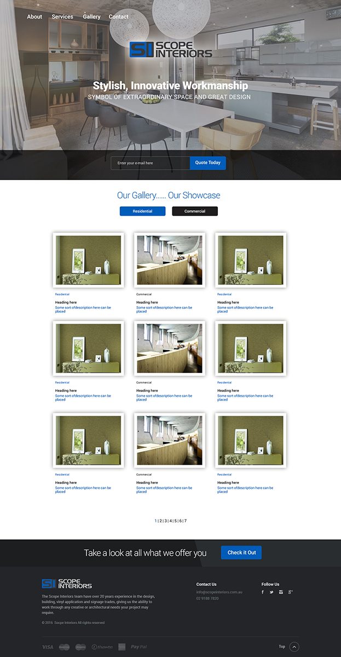Click the Quote Today button

(208, 163)
